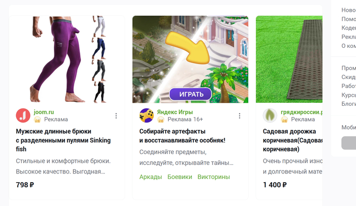Select the Аркады category tag
Image resolution: width=356 pixels, height=206 pixels.
151,177
